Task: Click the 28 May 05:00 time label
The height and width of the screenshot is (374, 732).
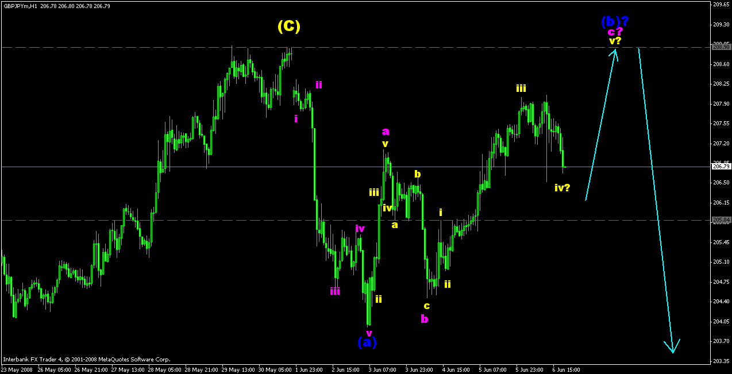Action: (x=165, y=369)
